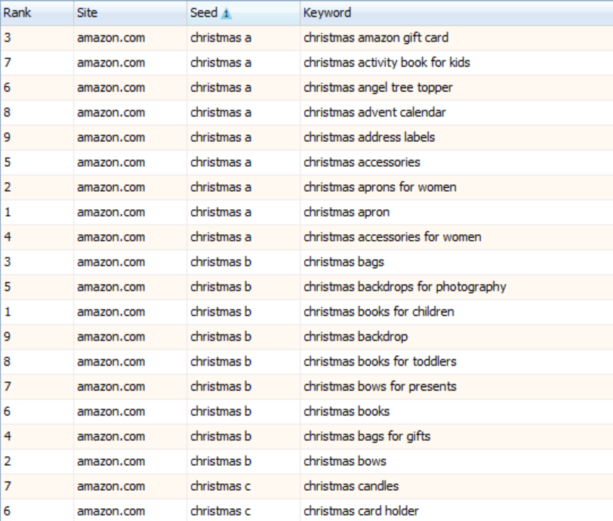613x521 pixels.
Task: Sort the table by the Rank column header
Action: (x=19, y=13)
